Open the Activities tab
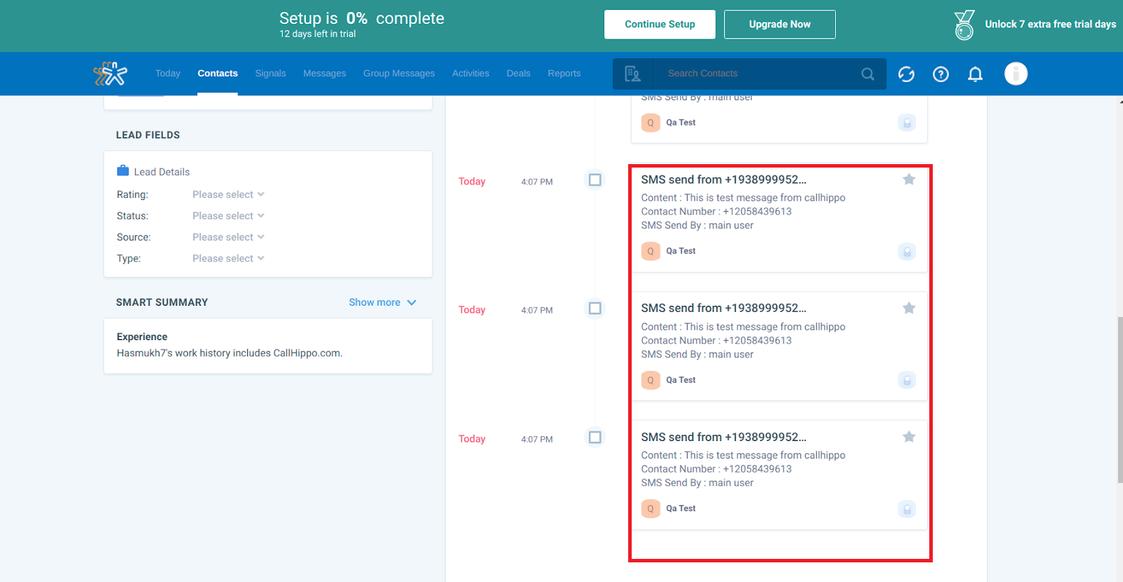 point(470,74)
